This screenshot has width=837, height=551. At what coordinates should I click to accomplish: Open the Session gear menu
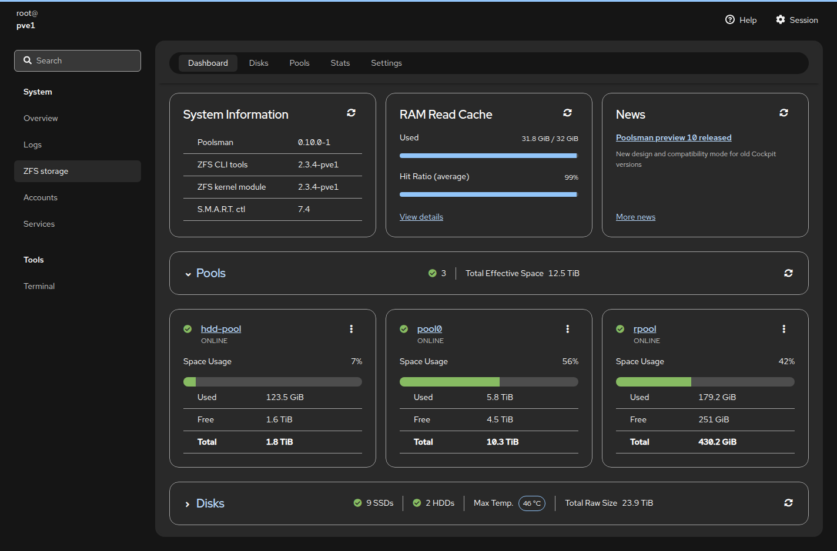[780, 19]
